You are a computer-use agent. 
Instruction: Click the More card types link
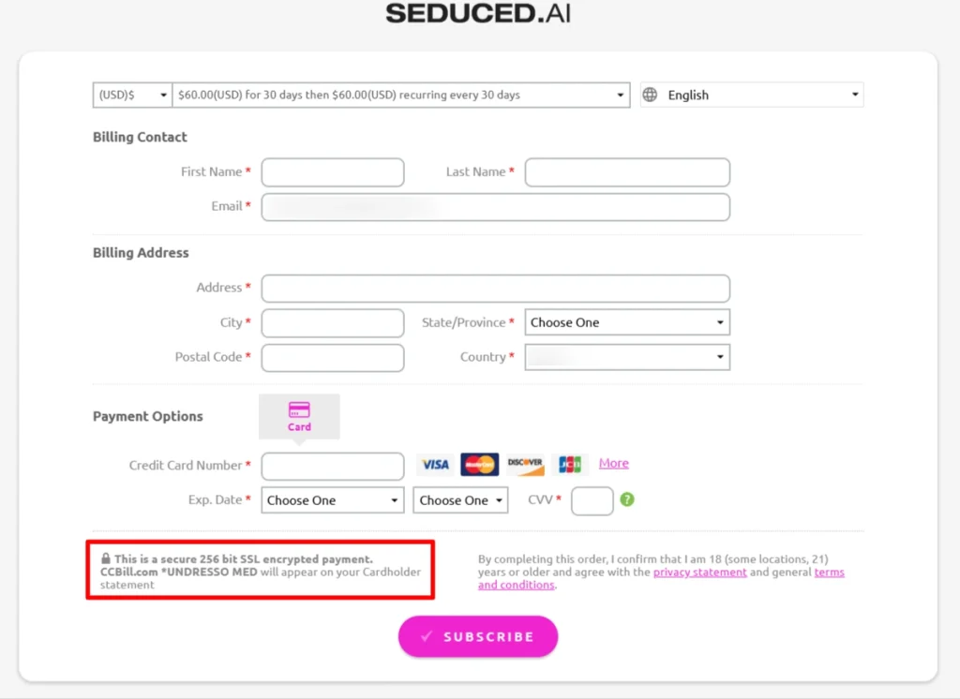coord(613,463)
